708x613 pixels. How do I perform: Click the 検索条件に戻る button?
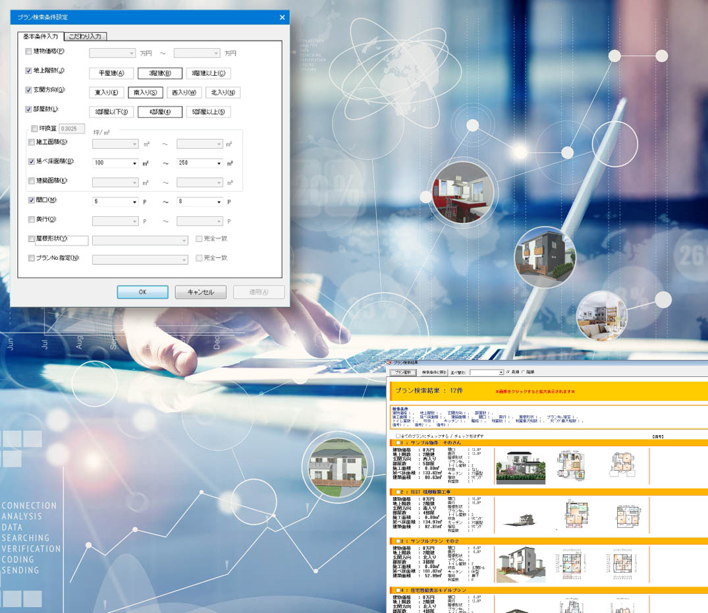(x=434, y=372)
